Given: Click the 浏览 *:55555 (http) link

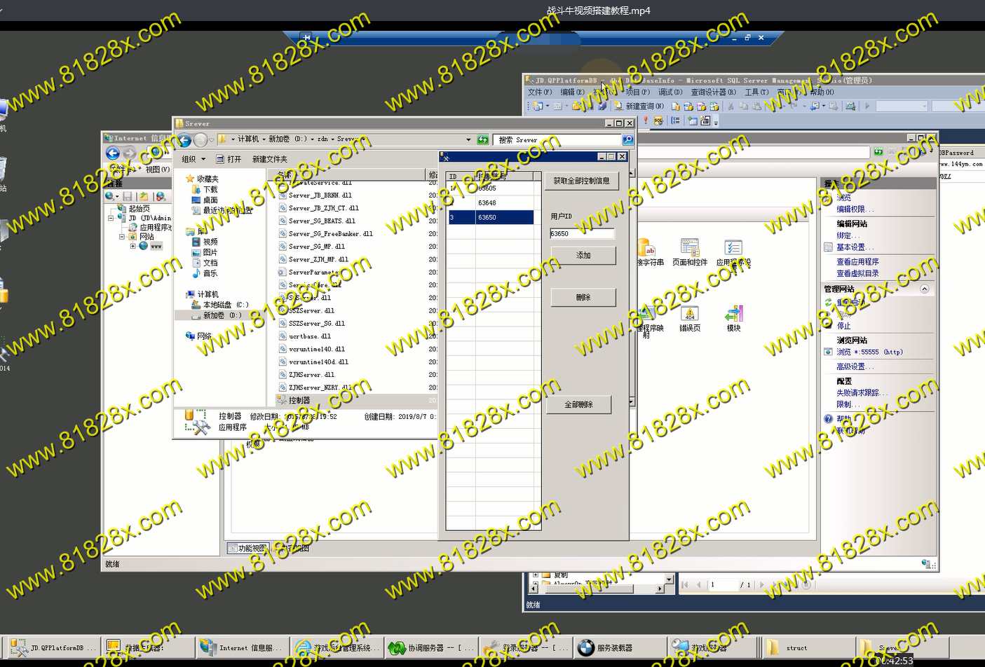Looking at the screenshot, I should [869, 352].
